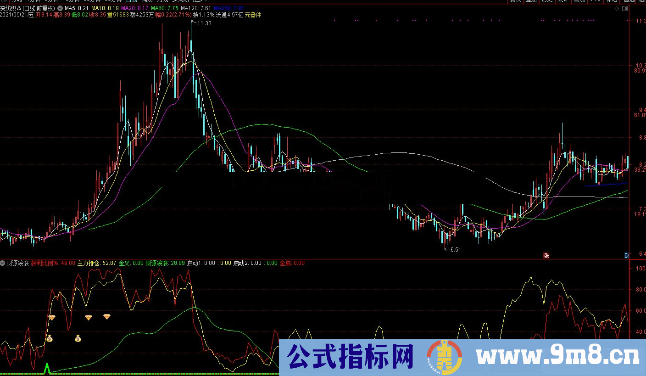Screen dimensions: 646x376
Task: Click the small chart icon at top-left corner
Action: [3, 2]
